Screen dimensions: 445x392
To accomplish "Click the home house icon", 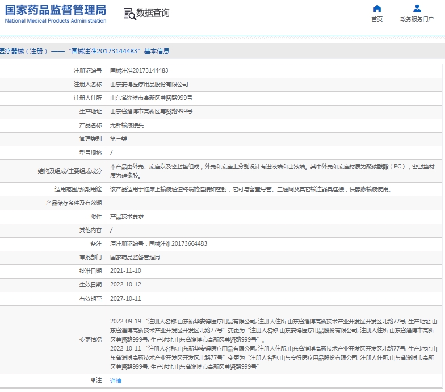I will pos(377,9).
